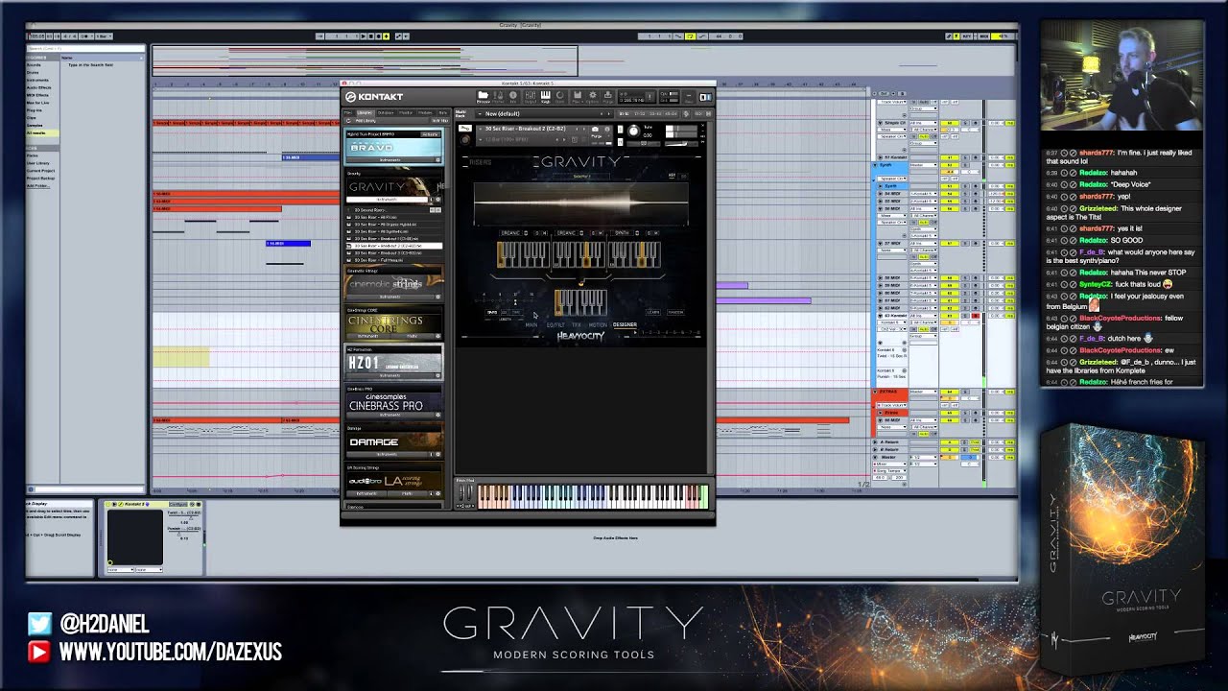
Task: Toggle the BARS length mode in Gravity
Action: coord(492,312)
